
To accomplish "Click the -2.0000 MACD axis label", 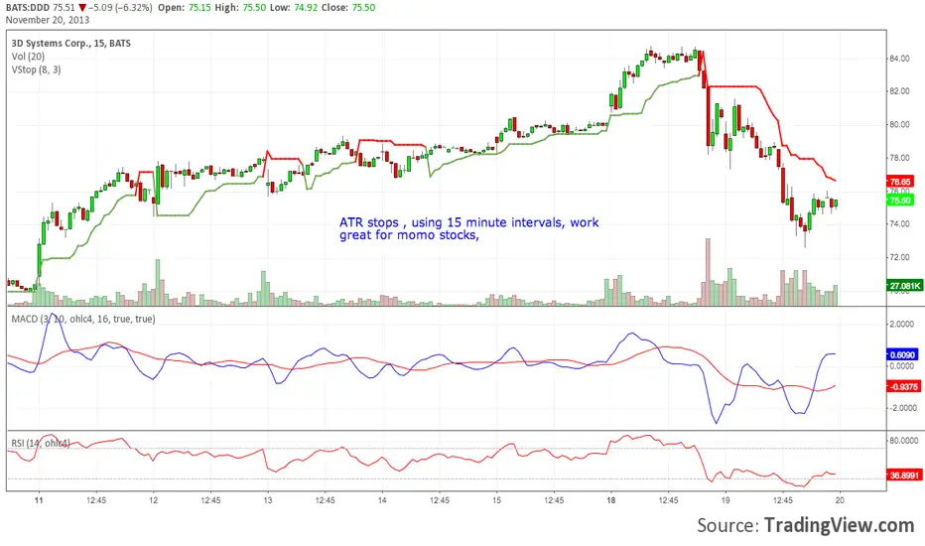I will tap(902, 408).
